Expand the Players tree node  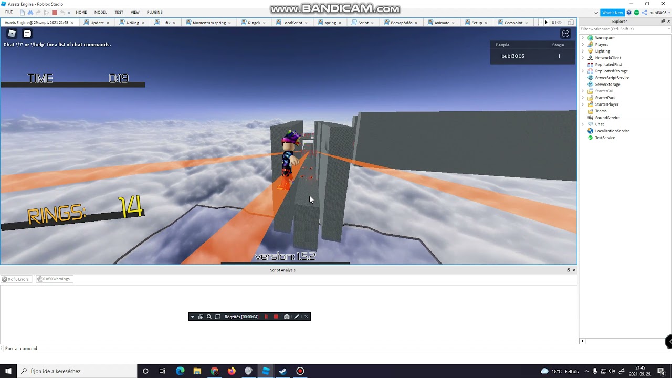pyautogui.click(x=583, y=45)
